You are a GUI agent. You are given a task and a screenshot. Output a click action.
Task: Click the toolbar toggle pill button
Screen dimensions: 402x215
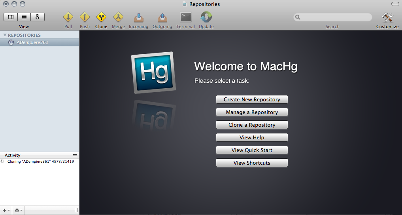click(x=395, y=4)
